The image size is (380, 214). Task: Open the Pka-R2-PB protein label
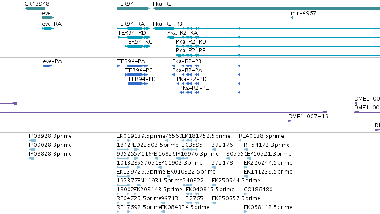(x=187, y=61)
